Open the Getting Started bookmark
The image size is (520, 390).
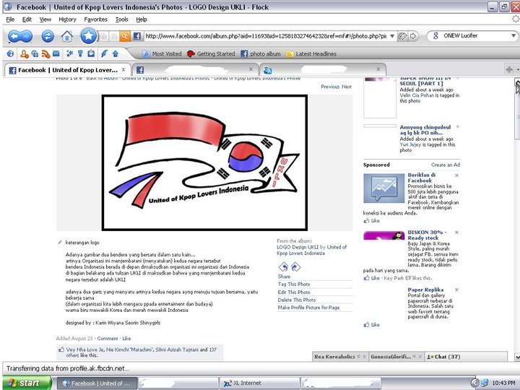(x=211, y=53)
